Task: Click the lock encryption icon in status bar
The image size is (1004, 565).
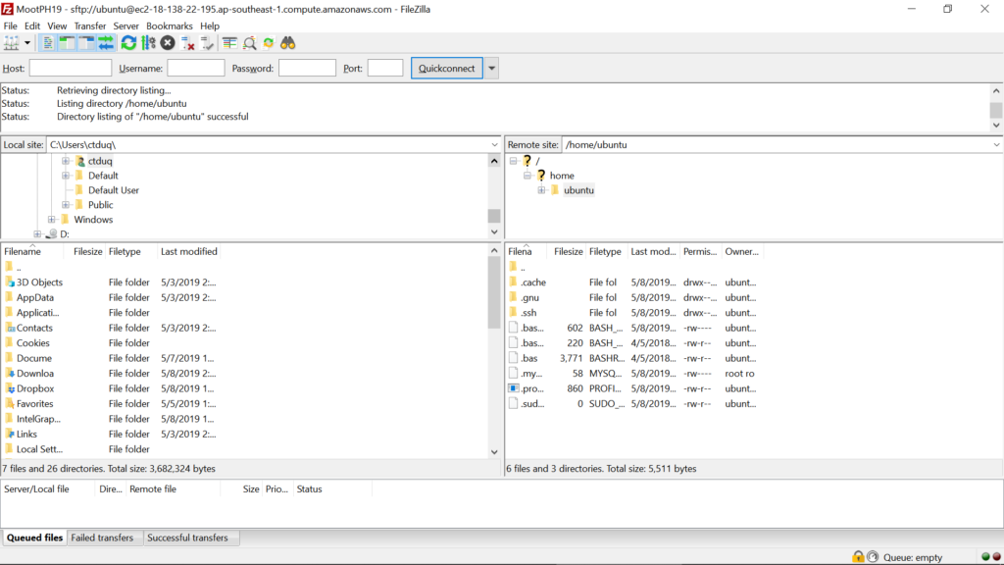Action: pyautogui.click(x=858, y=557)
